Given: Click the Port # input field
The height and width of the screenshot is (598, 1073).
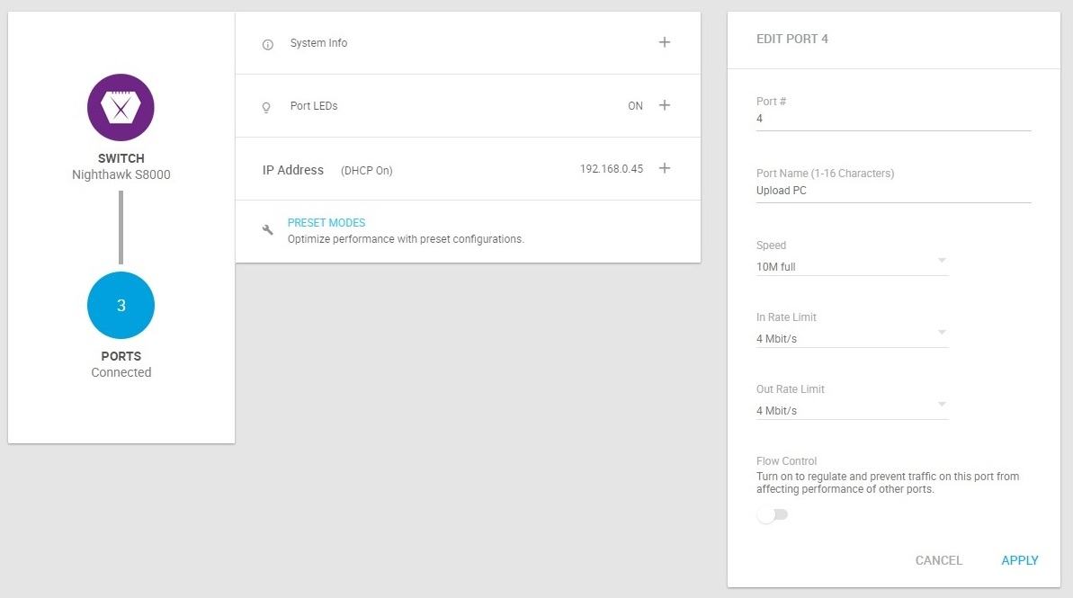Looking at the screenshot, I should point(892,119).
